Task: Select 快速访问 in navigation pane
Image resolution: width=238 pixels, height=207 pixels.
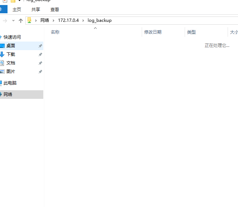Action: coord(12,37)
